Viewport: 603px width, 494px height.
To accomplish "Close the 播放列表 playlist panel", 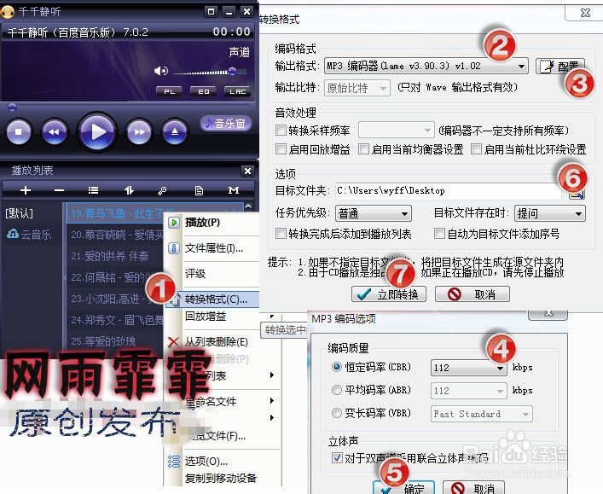I will coord(247,171).
